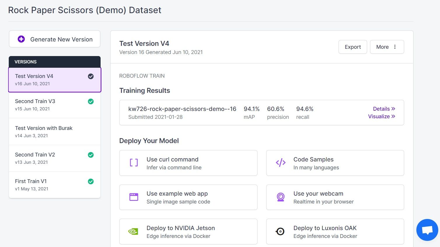Screen dimensions: 440x247
Task: Open the chat support bubble
Action: pyautogui.click(x=427, y=230)
